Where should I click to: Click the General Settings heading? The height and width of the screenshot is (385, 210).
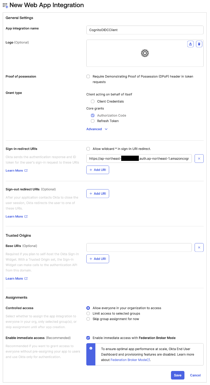coord(19,18)
